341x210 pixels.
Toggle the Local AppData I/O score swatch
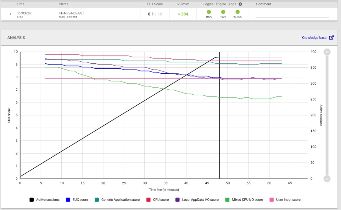[x=177, y=200]
